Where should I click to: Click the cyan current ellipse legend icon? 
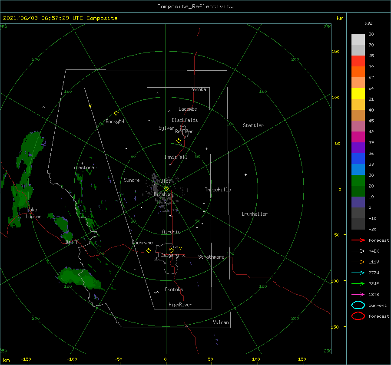click(358, 305)
